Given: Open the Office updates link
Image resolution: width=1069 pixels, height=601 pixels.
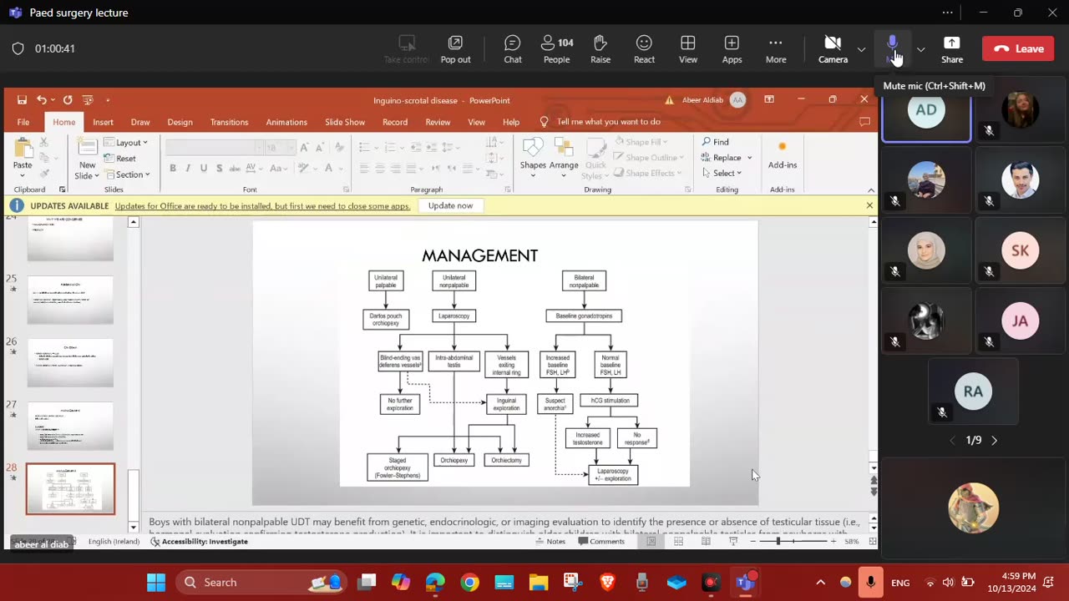Looking at the screenshot, I should [x=262, y=206].
